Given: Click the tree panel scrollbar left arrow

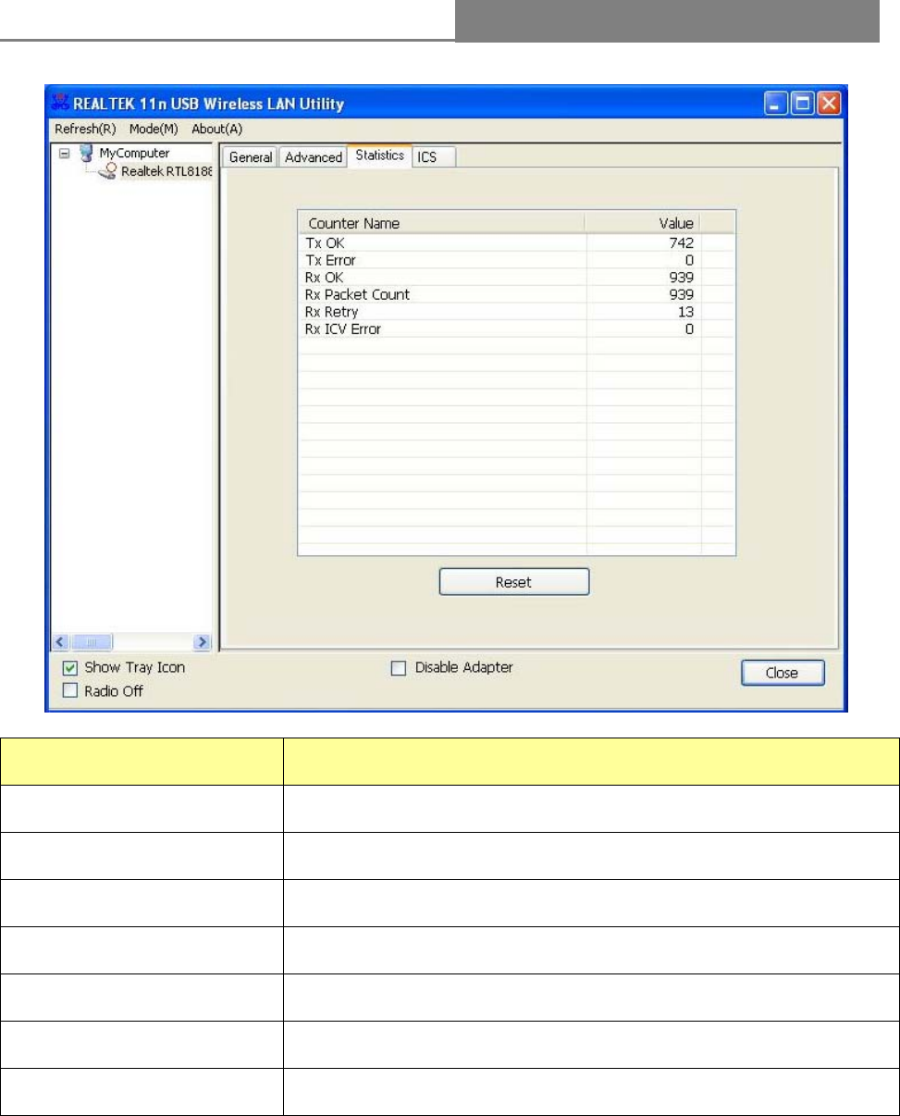Looking at the screenshot, I should pyautogui.click(x=61, y=640).
